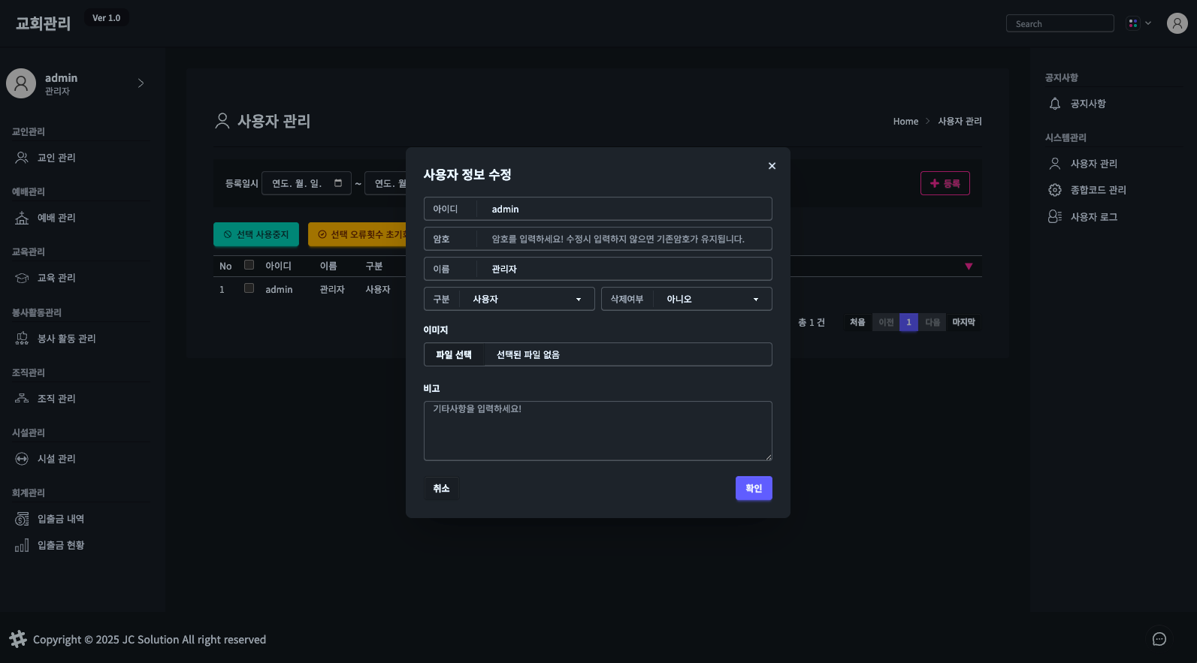Go to 입출금 내역 in sidebar
1197x663 pixels.
pyautogui.click(x=60, y=519)
